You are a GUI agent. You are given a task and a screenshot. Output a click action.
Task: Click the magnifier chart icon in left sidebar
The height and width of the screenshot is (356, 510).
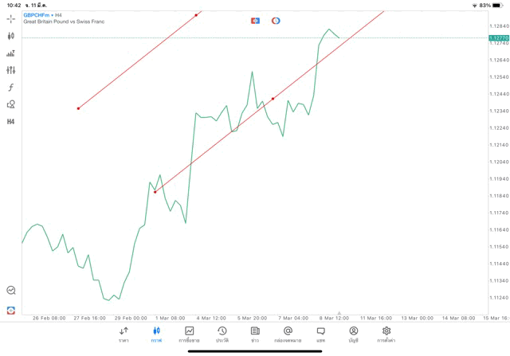11,291
